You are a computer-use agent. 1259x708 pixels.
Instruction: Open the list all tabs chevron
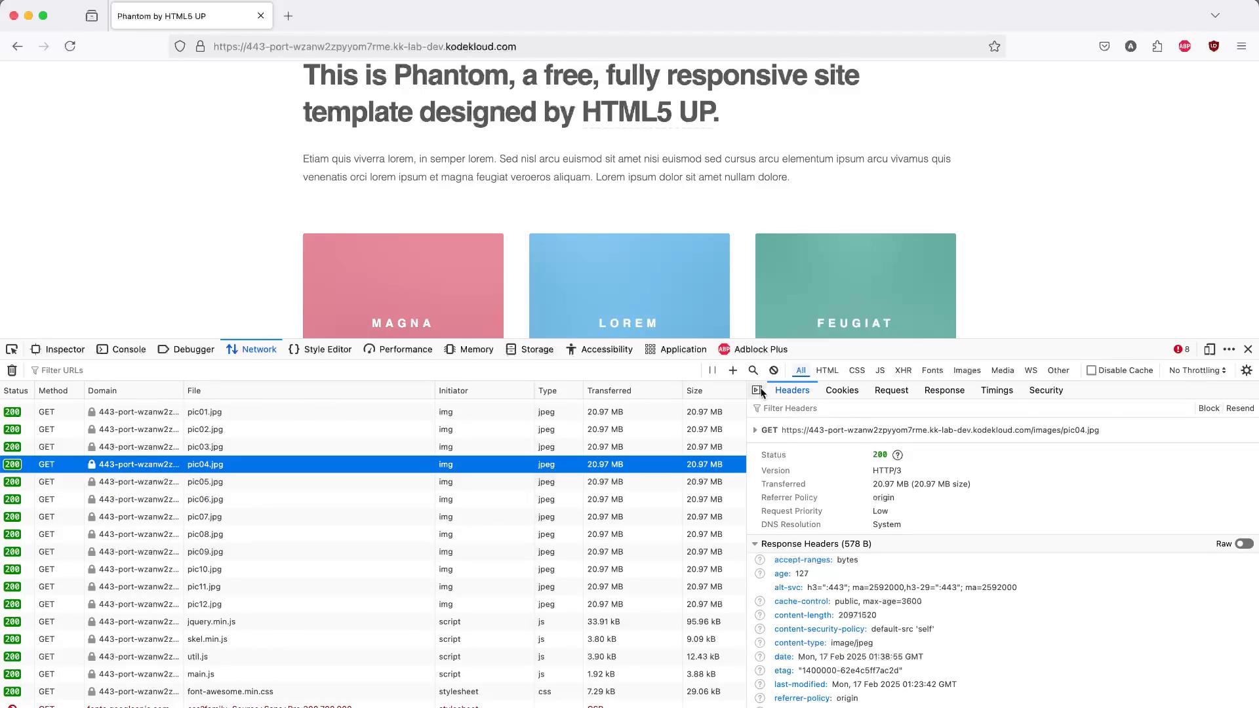tap(1215, 16)
